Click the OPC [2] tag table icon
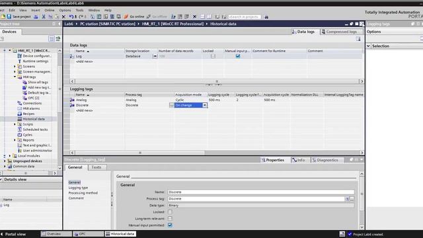This screenshot has height=238, width=423. tap(24, 98)
